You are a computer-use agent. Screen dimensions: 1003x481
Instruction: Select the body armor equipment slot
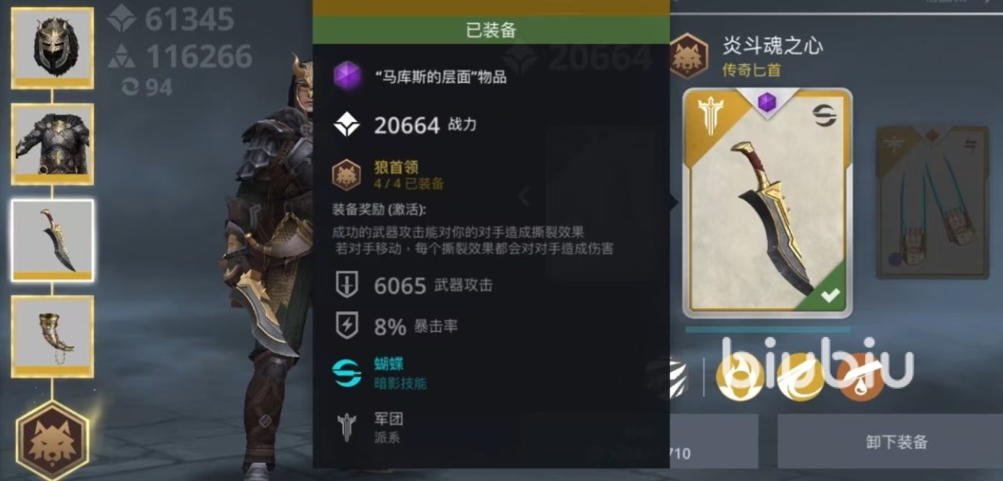(x=53, y=144)
